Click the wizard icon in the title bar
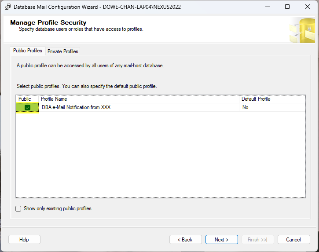Viewport: 319px width, 252px height. click(7, 7)
